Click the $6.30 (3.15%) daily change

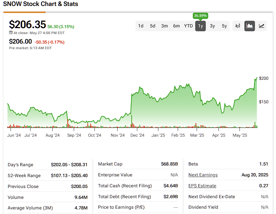(x=61, y=27)
